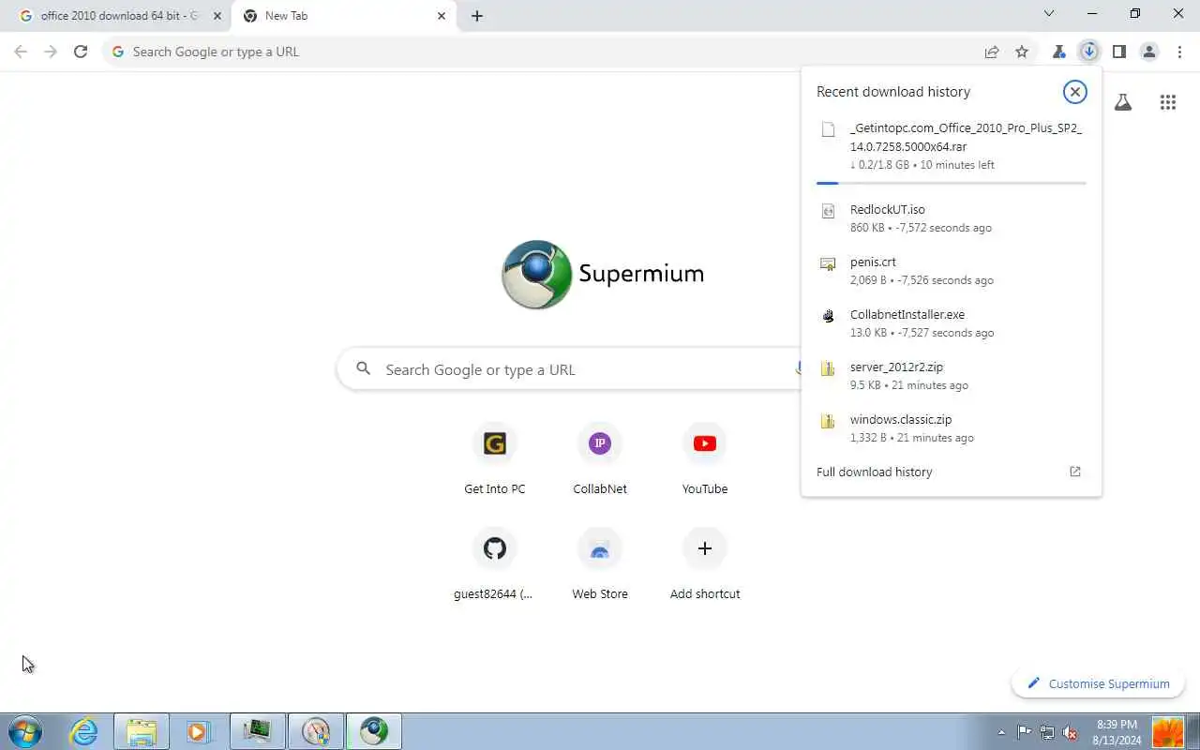The width and height of the screenshot is (1200, 750).
Task: Click the certificate icon for penis.crt
Action: pyautogui.click(x=828, y=263)
